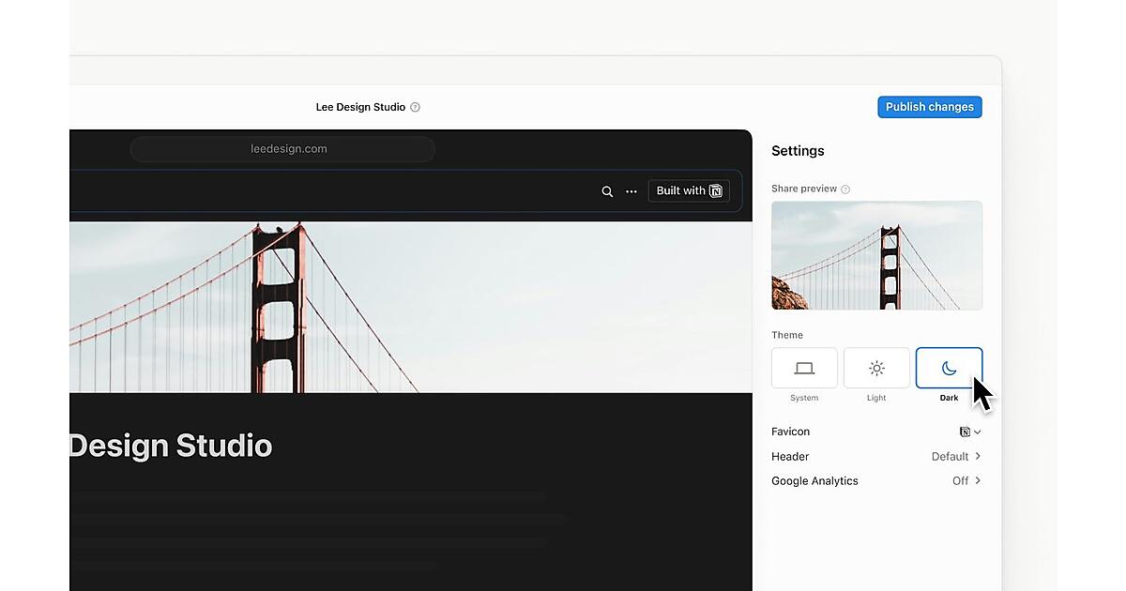Click the Share preview bridge thumbnail
This screenshot has height=591, width=1126.
(x=877, y=255)
